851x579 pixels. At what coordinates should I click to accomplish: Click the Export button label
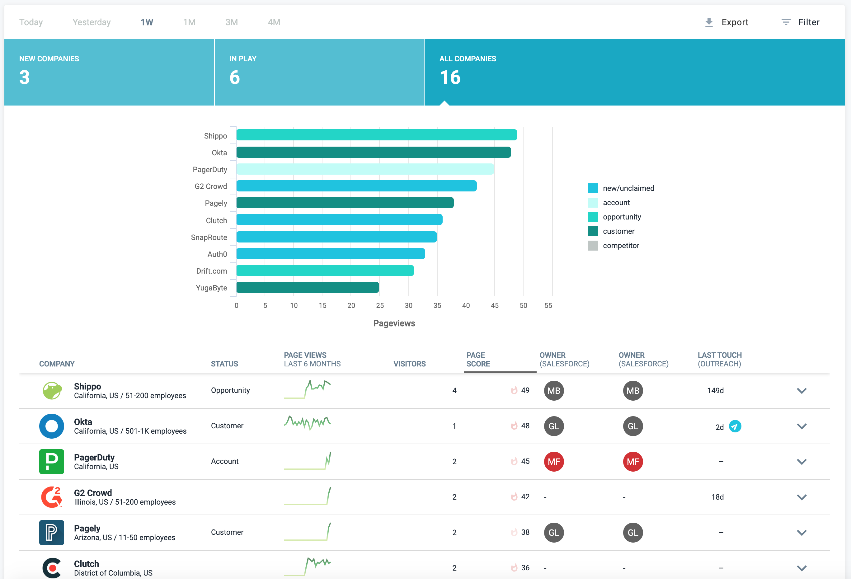coord(735,22)
